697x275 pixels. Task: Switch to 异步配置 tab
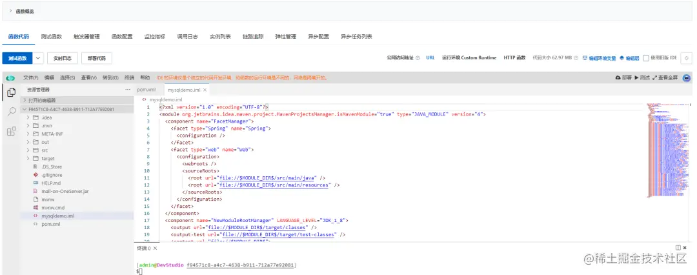[x=318, y=37]
